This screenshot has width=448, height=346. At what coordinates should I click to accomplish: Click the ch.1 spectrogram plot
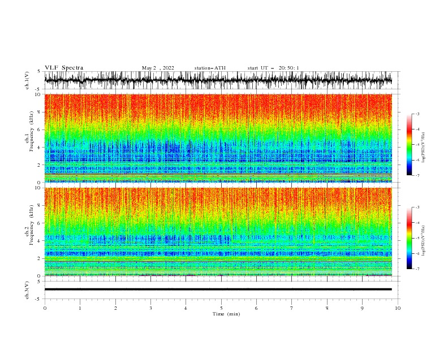pos(218,138)
